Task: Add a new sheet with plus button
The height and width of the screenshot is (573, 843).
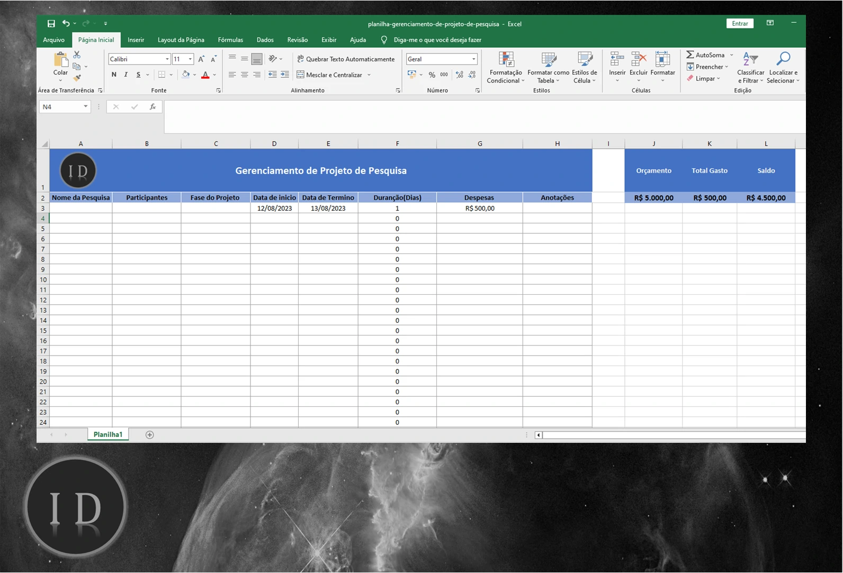Action: [150, 435]
